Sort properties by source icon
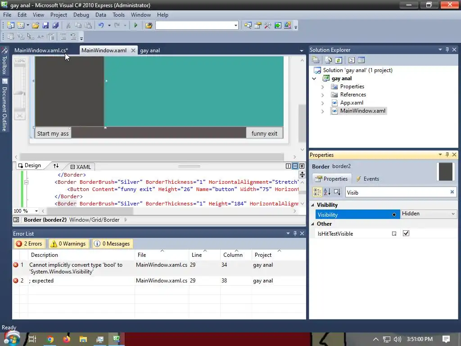 coord(337,192)
